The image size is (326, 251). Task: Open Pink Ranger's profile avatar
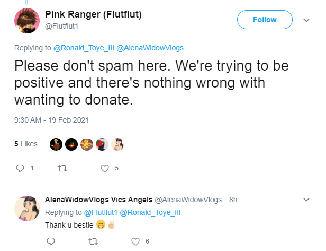coord(27,21)
